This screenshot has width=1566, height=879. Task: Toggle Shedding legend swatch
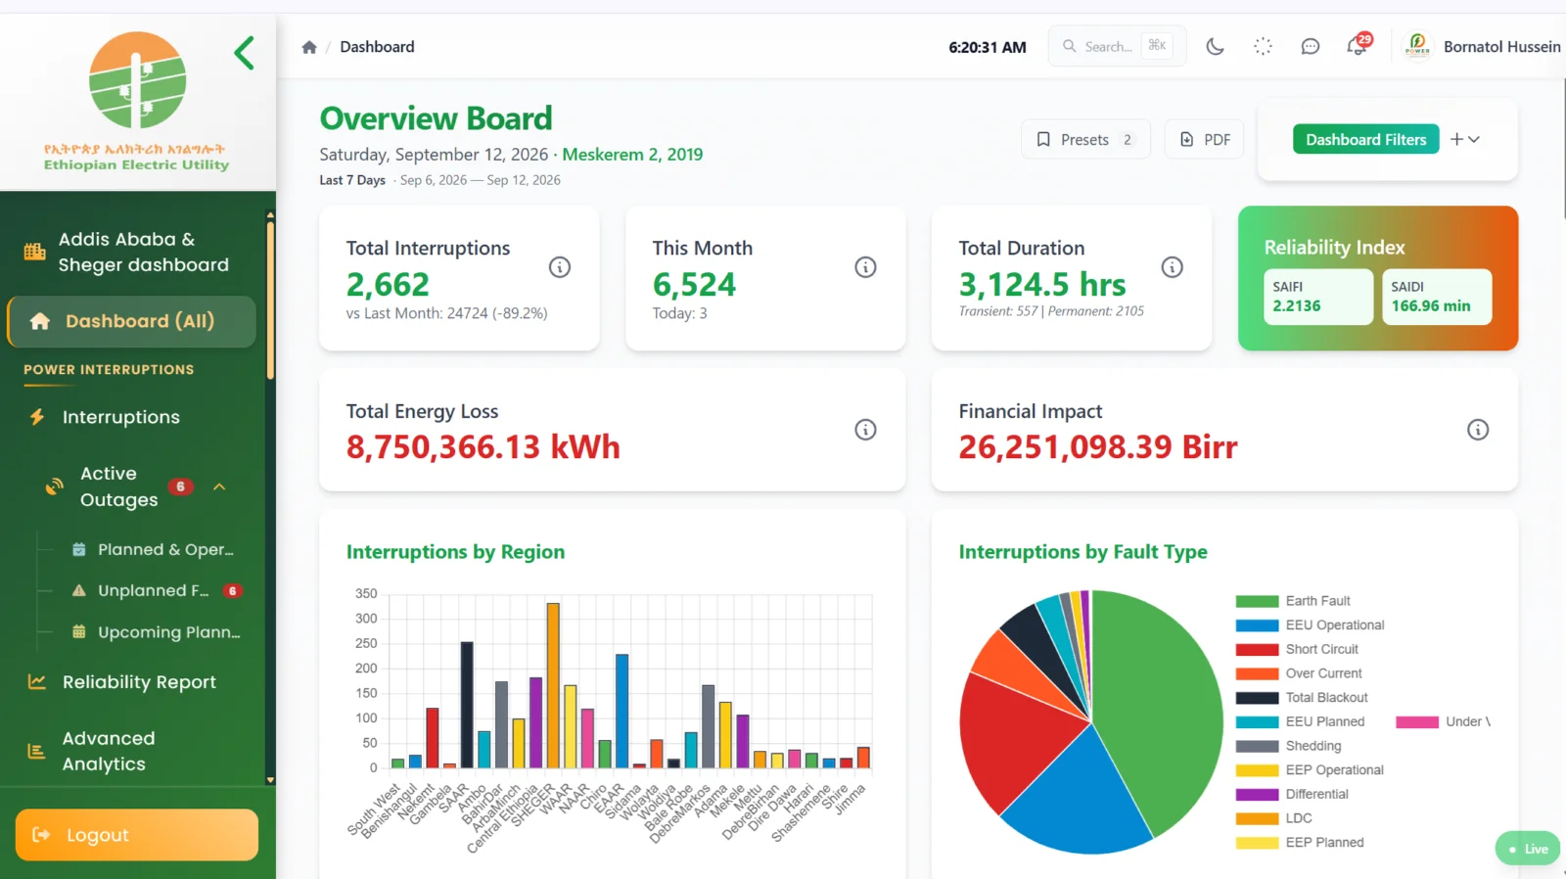pyautogui.click(x=1257, y=746)
